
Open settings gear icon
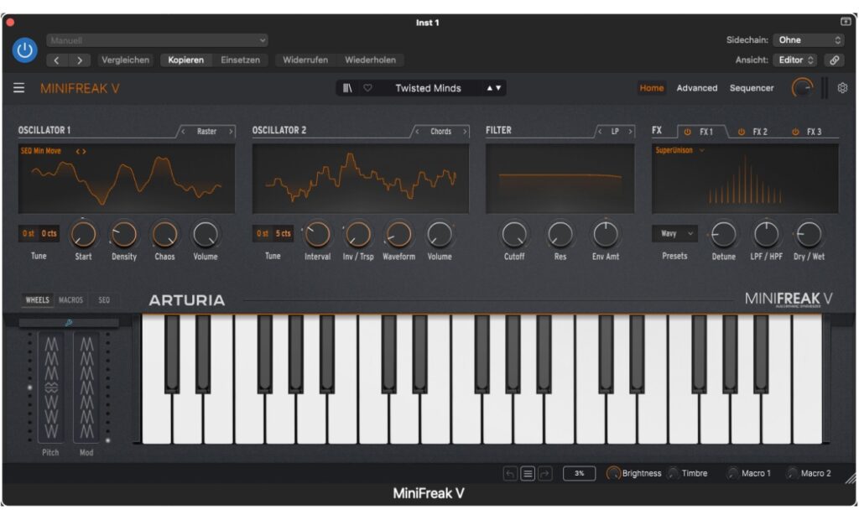[842, 88]
